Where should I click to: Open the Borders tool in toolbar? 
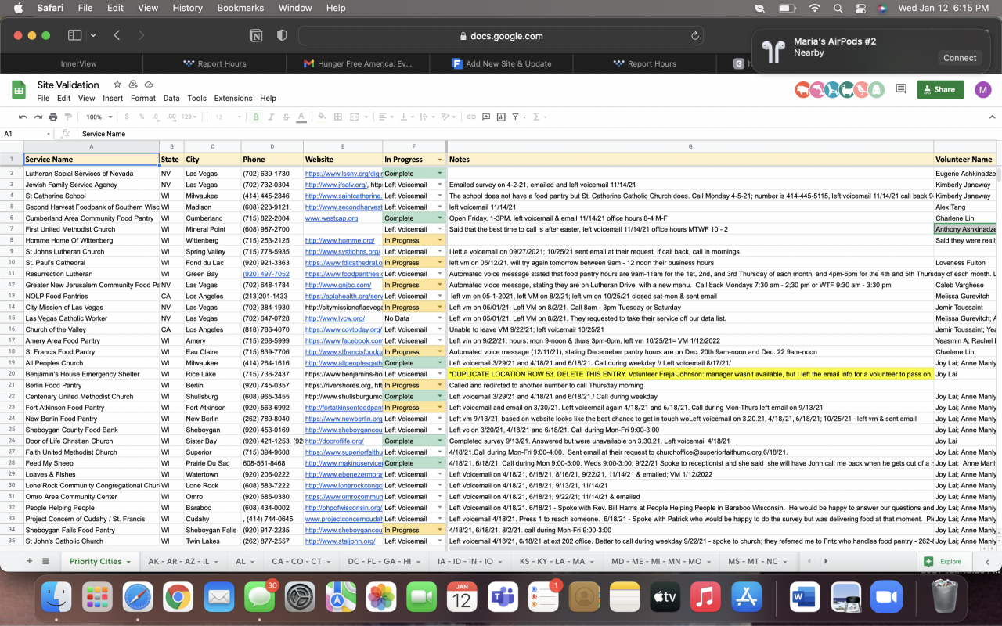pyautogui.click(x=338, y=117)
